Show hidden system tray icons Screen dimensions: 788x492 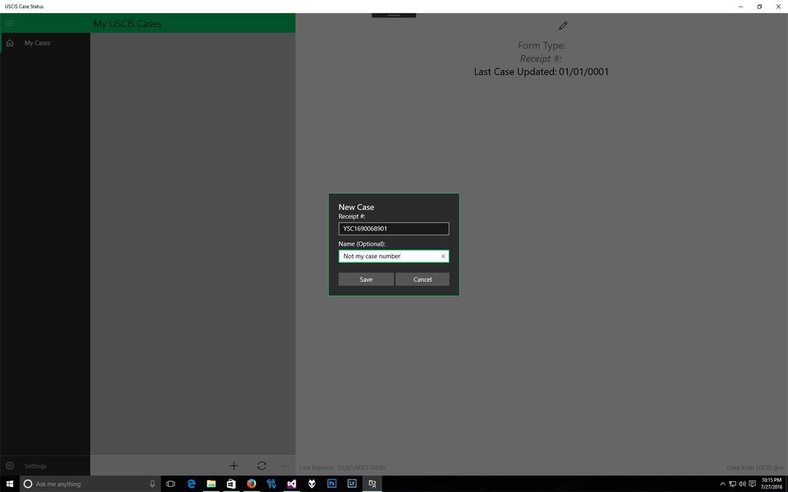[x=722, y=484]
